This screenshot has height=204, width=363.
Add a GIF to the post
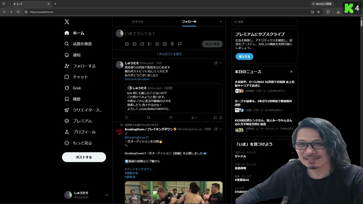135,44
